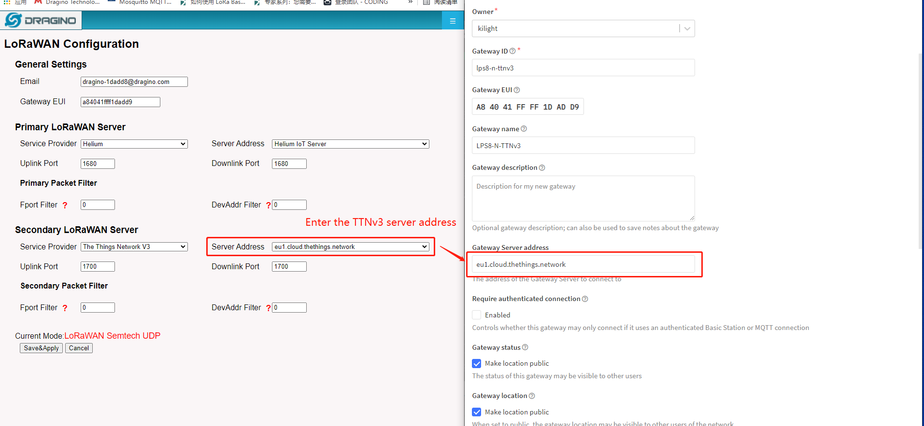Click the right-side page scrollbar
This screenshot has height=426, width=924.
[x=921, y=151]
